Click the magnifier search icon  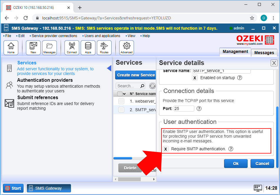click(142, 86)
